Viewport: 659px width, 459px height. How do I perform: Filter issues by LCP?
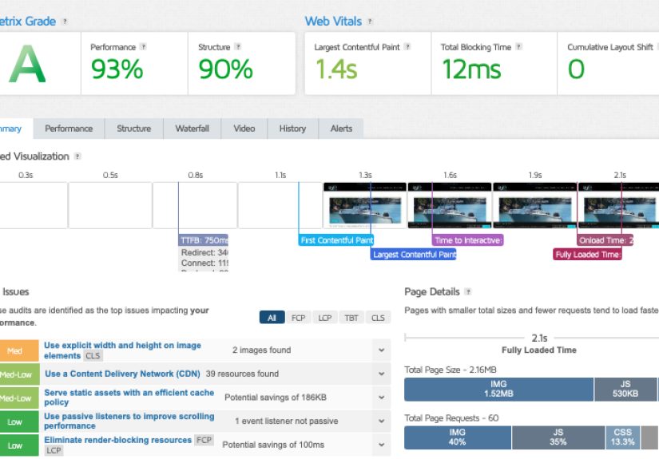point(325,318)
